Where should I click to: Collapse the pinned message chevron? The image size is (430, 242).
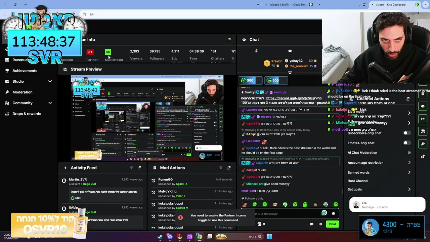point(337,99)
